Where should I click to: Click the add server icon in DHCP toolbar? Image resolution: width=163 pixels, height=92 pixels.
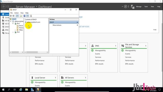[x=31, y=16]
